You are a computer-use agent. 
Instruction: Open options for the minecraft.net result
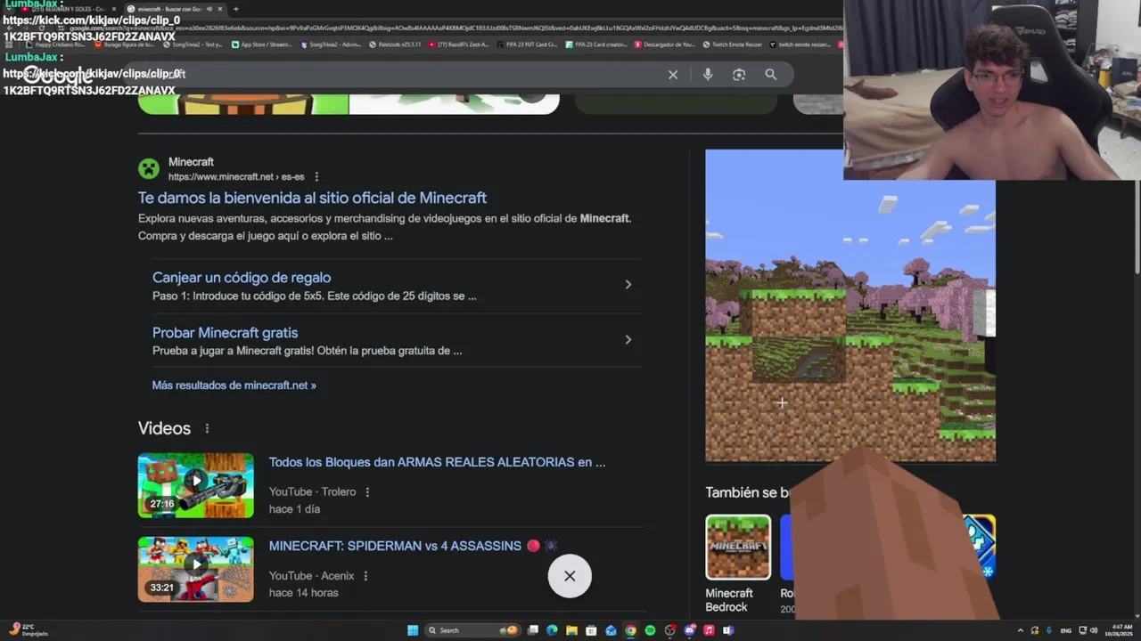pos(316,177)
